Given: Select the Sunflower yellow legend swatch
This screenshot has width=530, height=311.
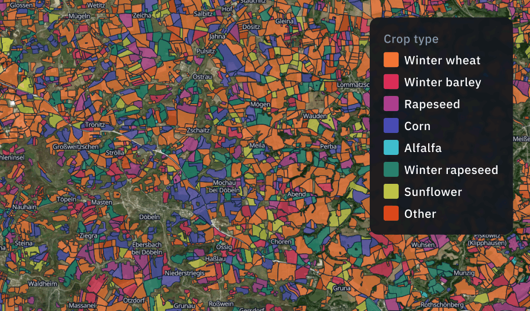Looking at the screenshot, I should pyautogui.click(x=391, y=192).
